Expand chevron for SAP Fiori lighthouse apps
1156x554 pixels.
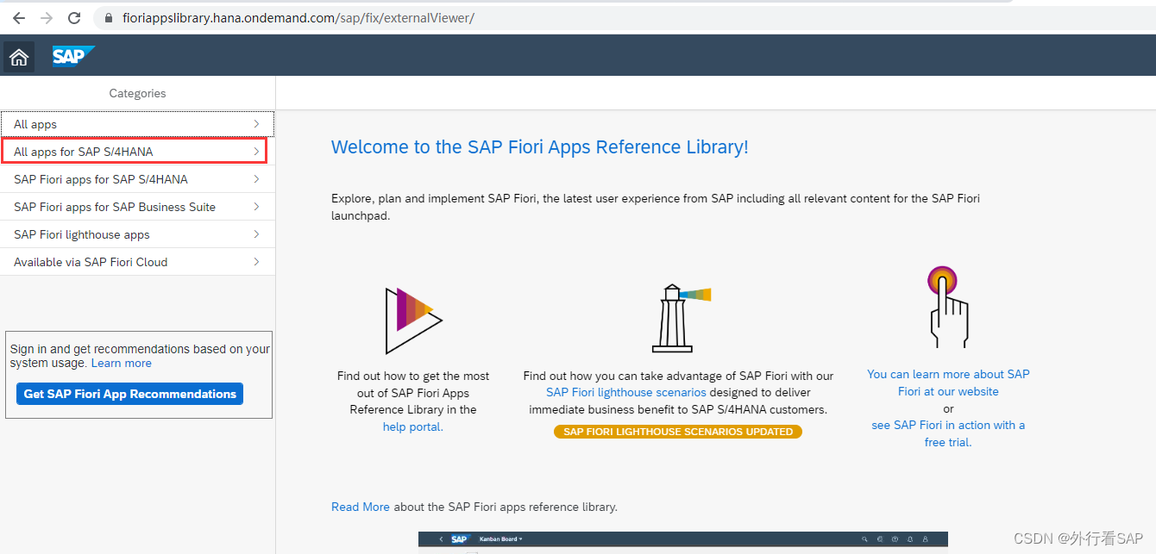point(256,234)
